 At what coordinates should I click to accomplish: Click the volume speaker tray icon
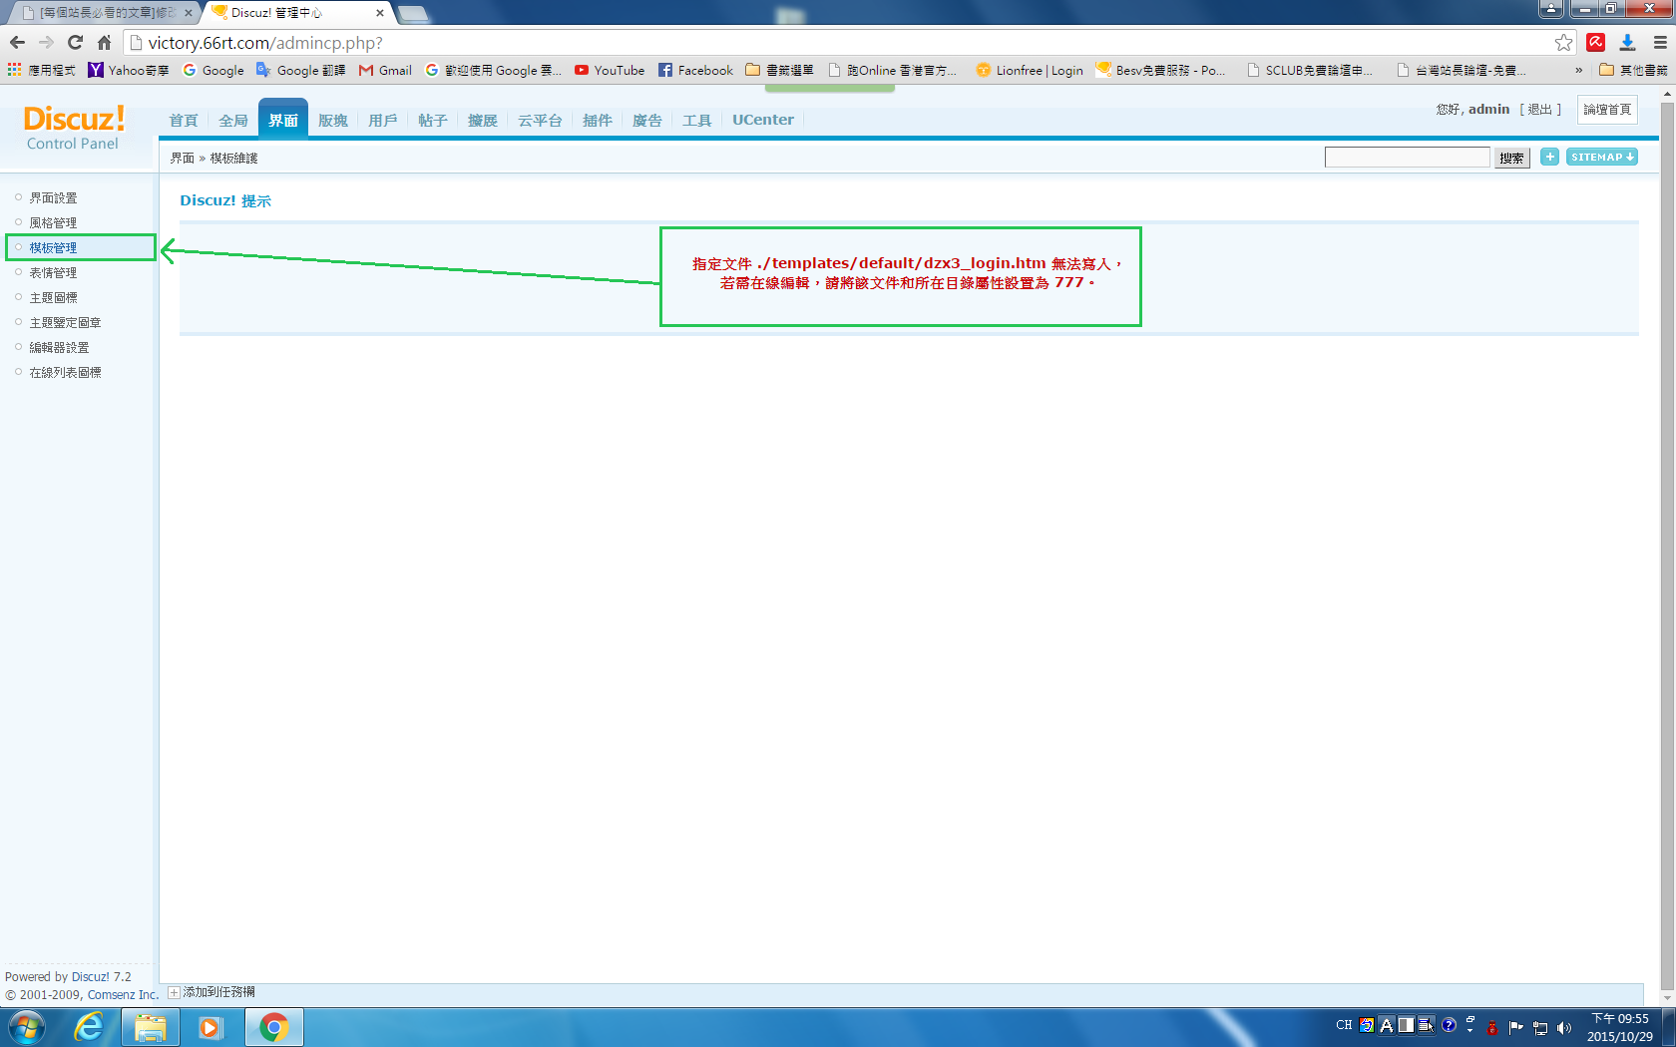(1563, 1028)
